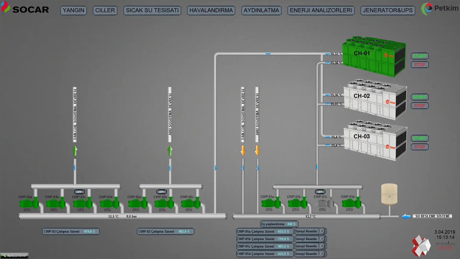Click the CWP-01a reset timer icon
460x259 pixels.
click(x=322, y=231)
